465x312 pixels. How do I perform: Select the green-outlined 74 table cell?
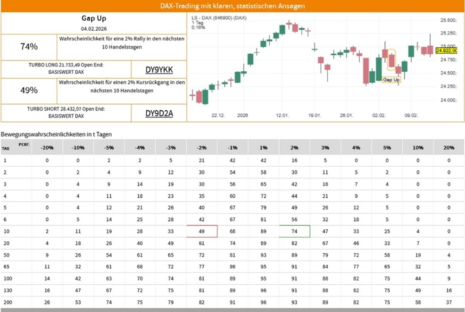[294, 231]
